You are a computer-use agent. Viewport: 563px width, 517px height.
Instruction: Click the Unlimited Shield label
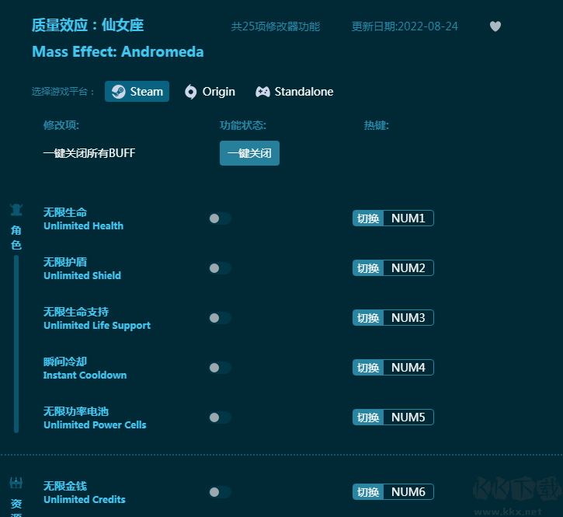(x=82, y=276)
